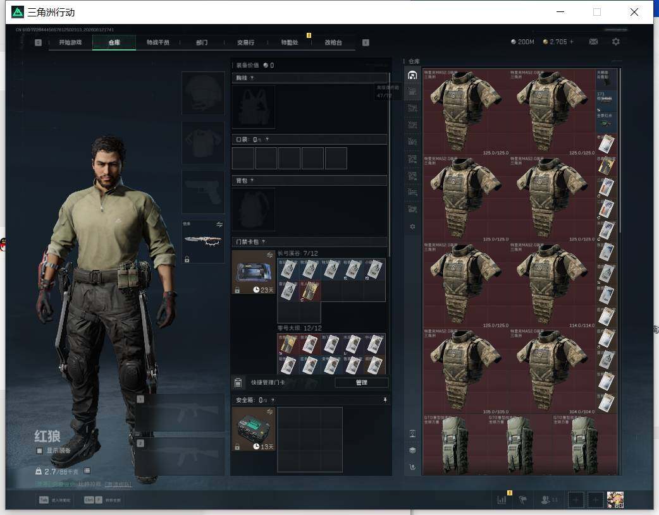Click the safe box with 13天 timer
This screenshot has height=515, width=659.
pyautogui.click(x=254, y=429)
